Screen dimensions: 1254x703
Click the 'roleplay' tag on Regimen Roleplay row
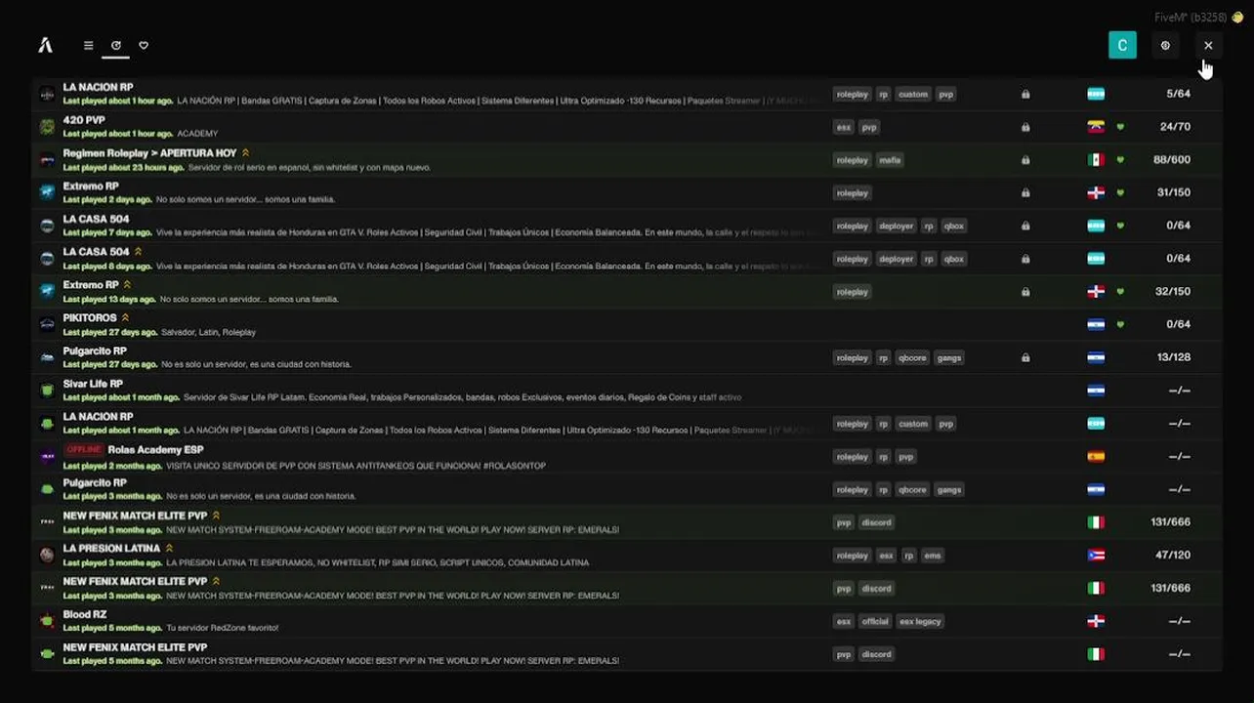tap(853, 160)
